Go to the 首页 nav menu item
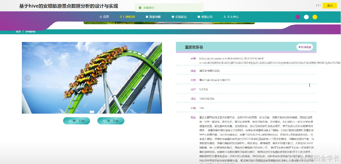341x164 pixels. point(104,17)
